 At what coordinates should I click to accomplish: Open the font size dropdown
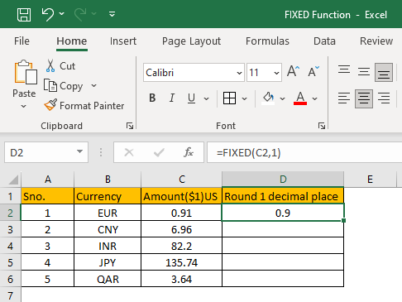276,73
